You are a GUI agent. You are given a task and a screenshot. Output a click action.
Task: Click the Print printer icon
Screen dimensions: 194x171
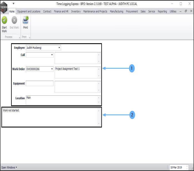pos(26,20)
